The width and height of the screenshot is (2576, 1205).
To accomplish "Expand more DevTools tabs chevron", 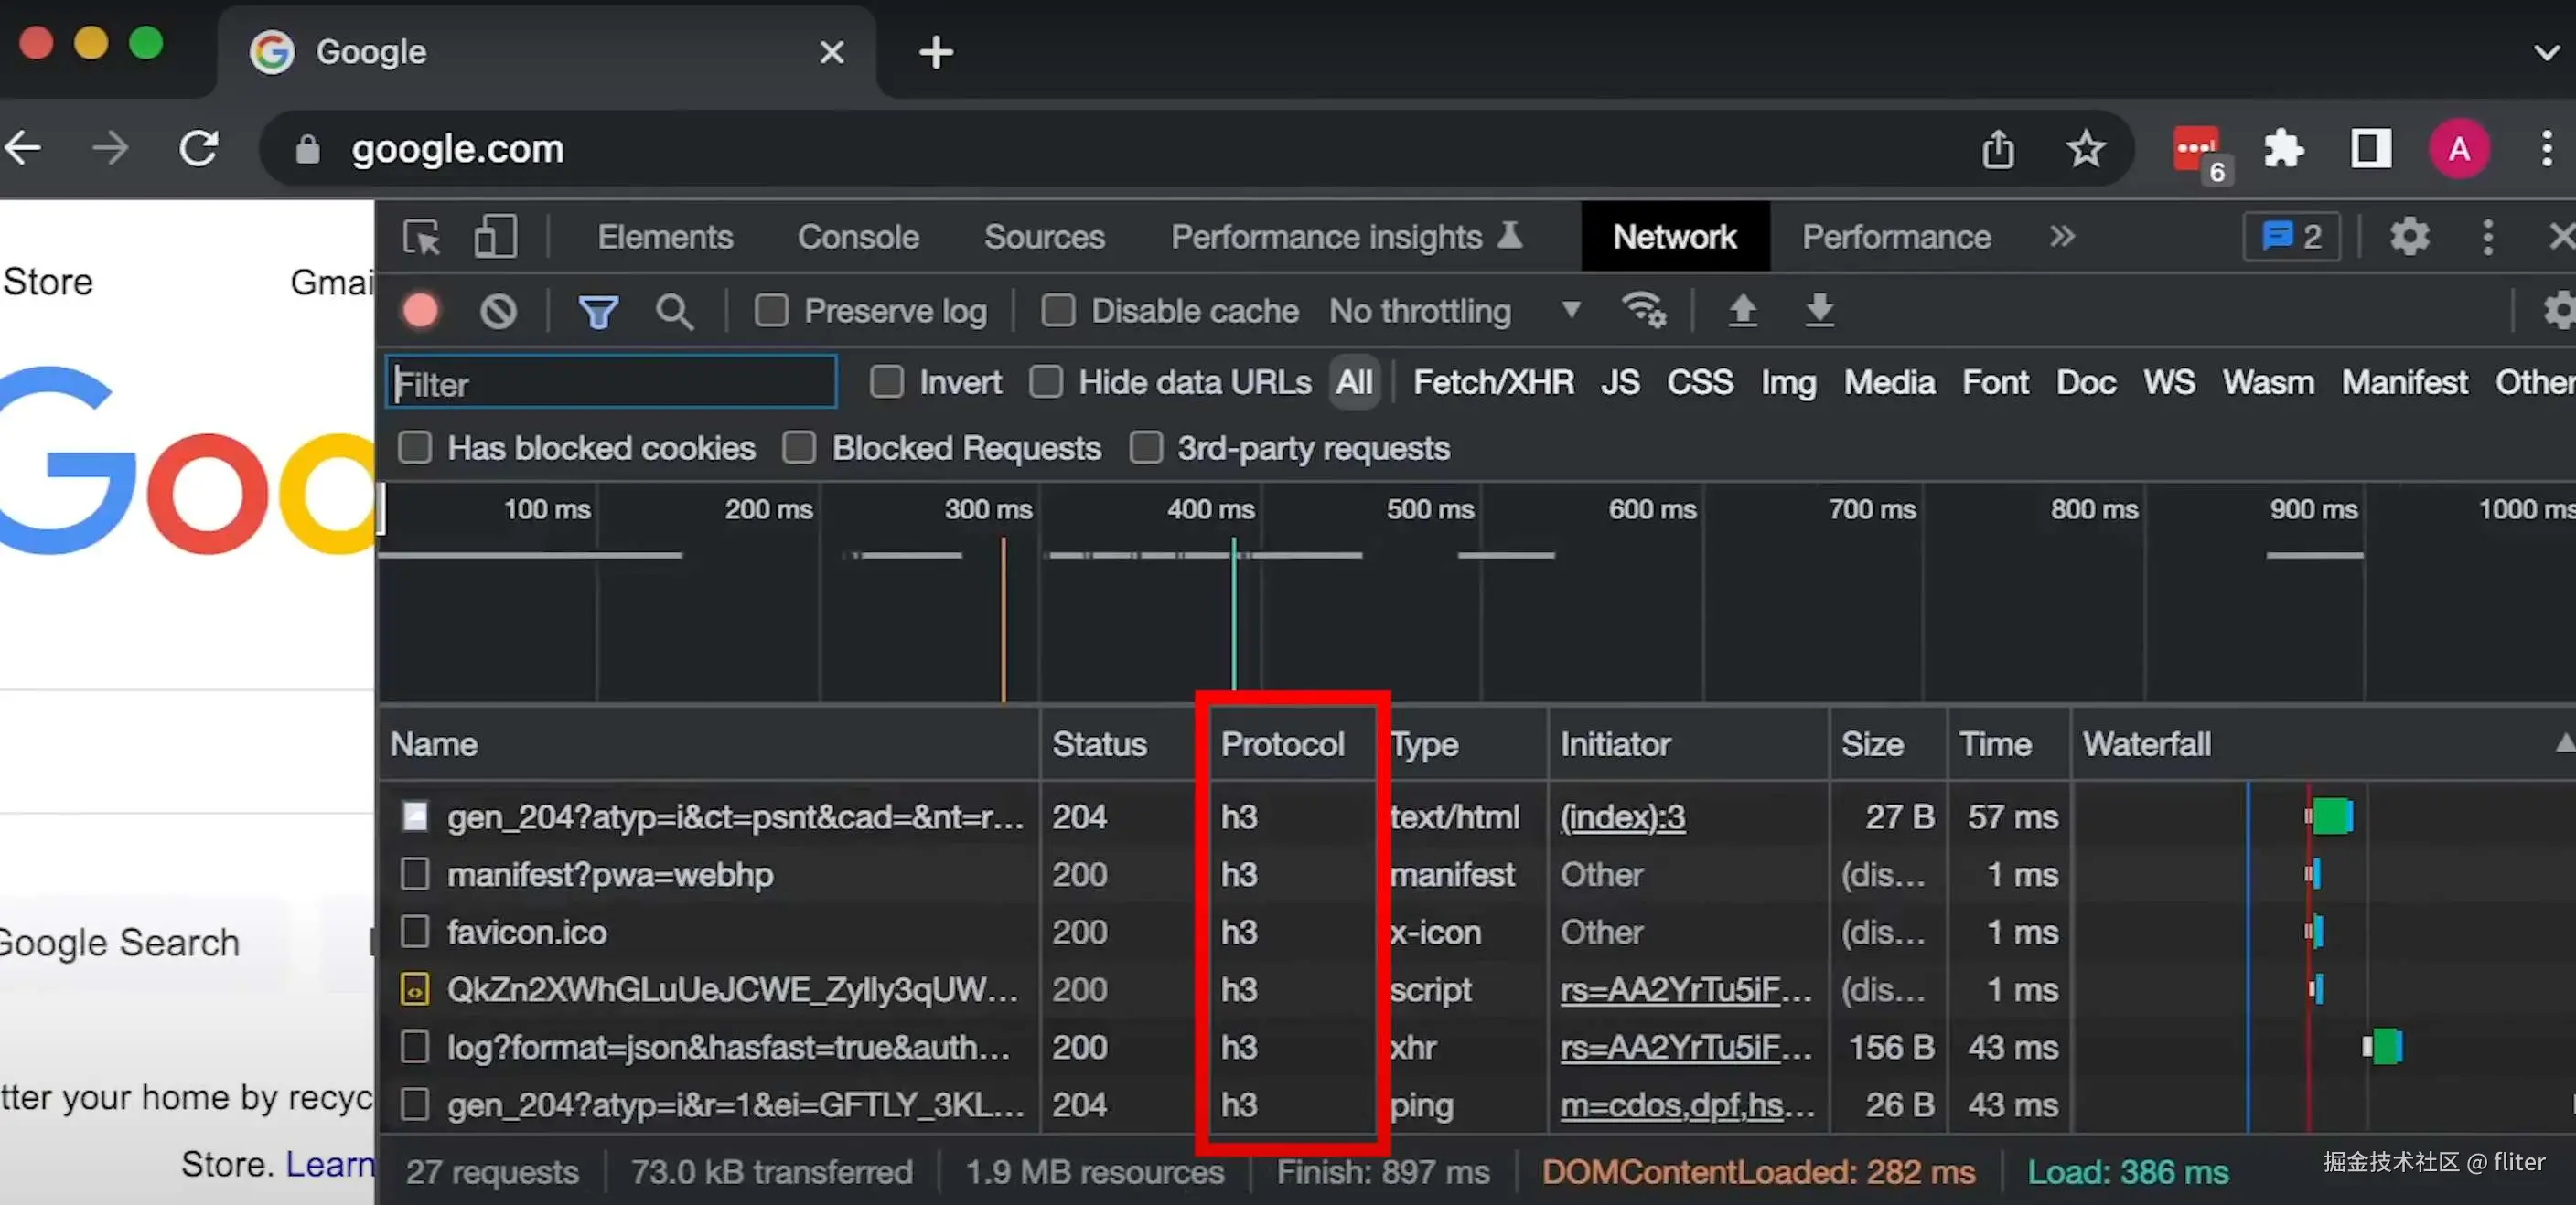I will (x=2061, y=238).
